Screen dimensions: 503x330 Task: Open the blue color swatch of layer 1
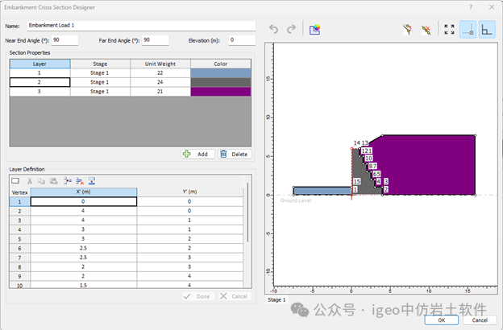(221, 73)
